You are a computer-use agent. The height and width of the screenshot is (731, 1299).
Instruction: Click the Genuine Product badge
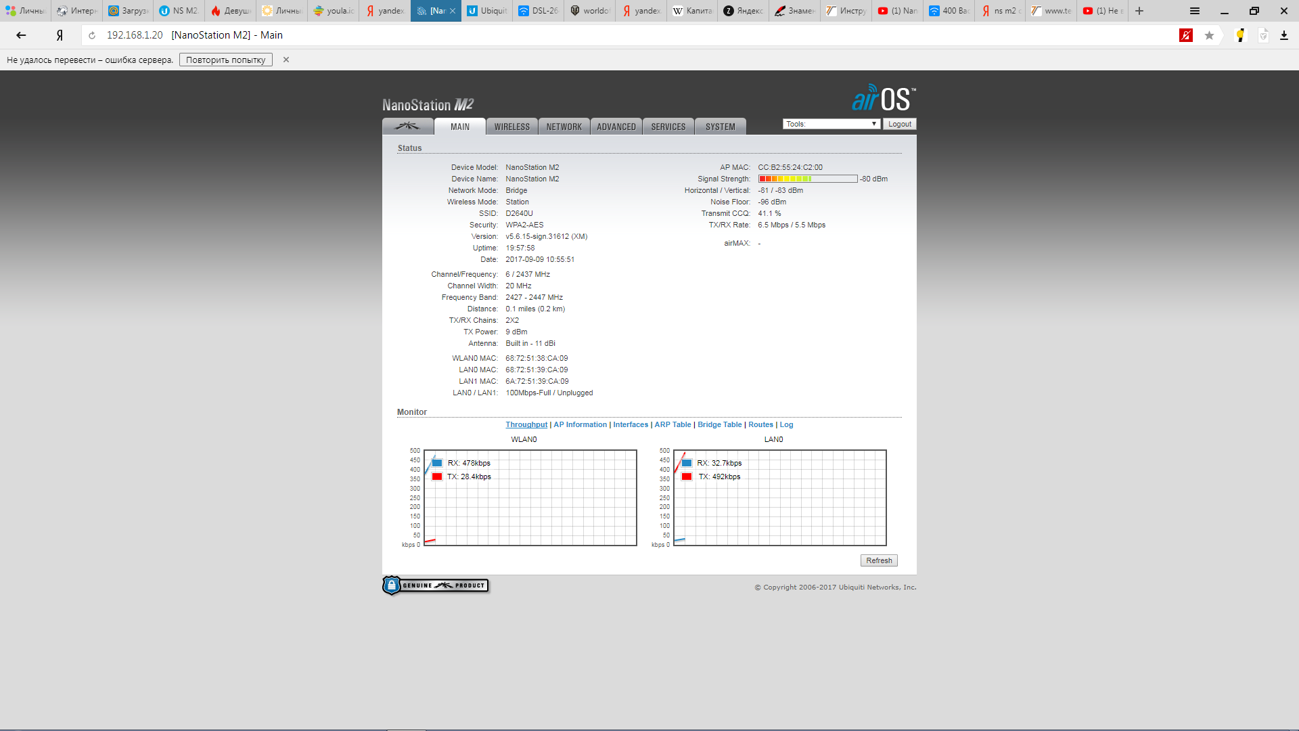(x=436, y=585)
